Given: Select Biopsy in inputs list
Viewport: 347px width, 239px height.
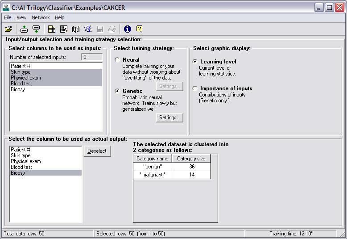Looking at the screenshot, I should [x=56, y=89].
